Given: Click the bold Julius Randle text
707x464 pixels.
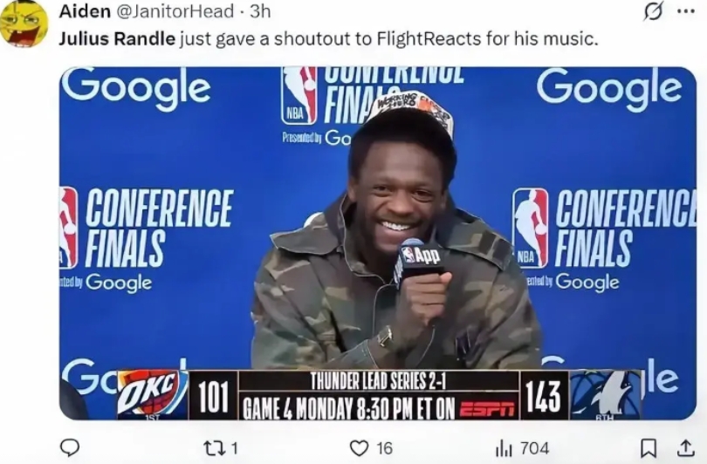Looking at the screenshot, I should pos(117,38).
